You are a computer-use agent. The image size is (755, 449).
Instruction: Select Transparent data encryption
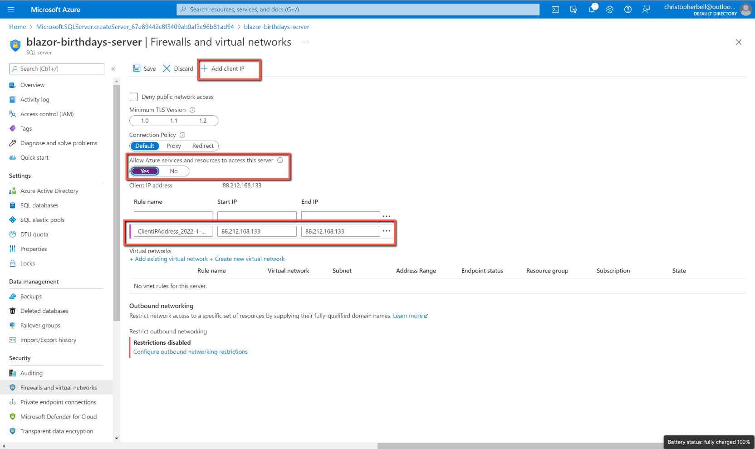56,431
